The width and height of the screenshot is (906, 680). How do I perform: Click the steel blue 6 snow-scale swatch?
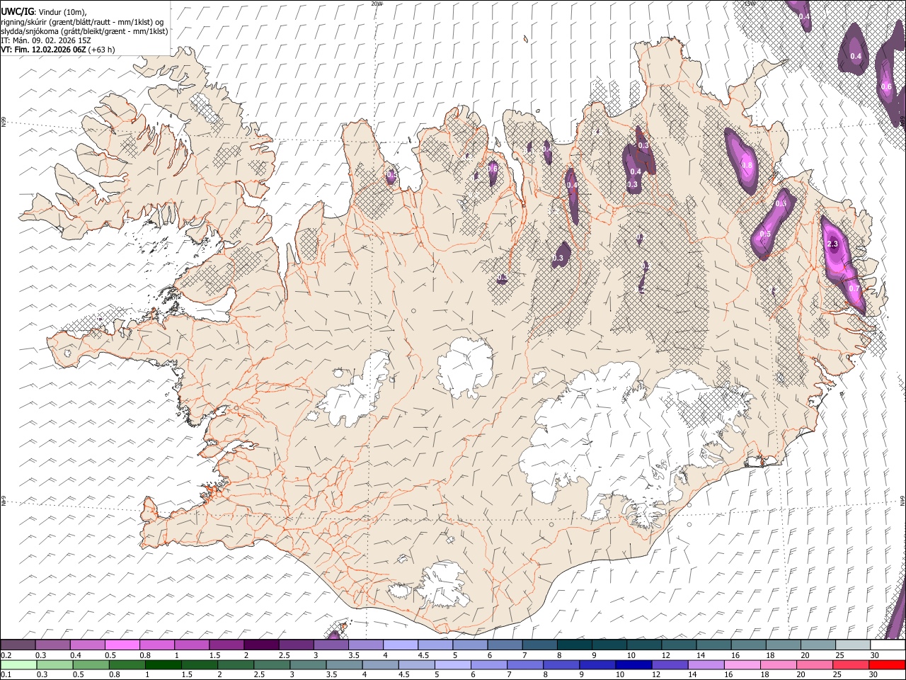[505, 645]
